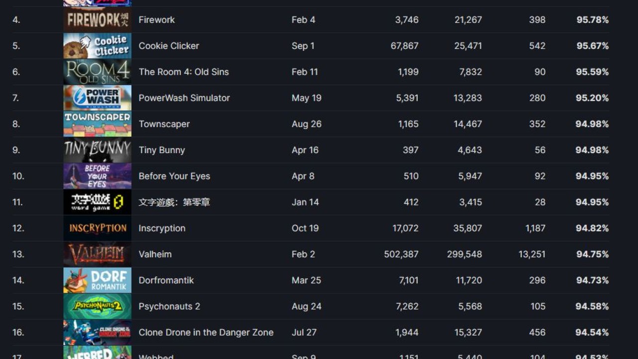This screenshot has height=359, width=638.
Task: Click the Townscaper game thumbnail
Action: click(x=97, y=124)
